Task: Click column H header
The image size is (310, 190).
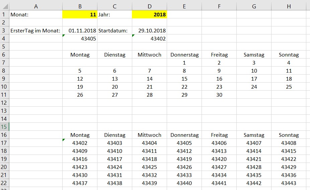Action: [289, 6]
